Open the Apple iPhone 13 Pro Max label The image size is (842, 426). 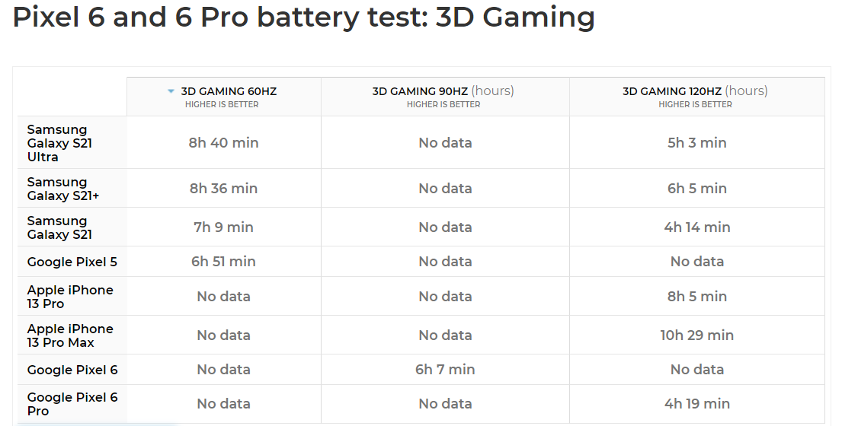[x=70, y=335]
